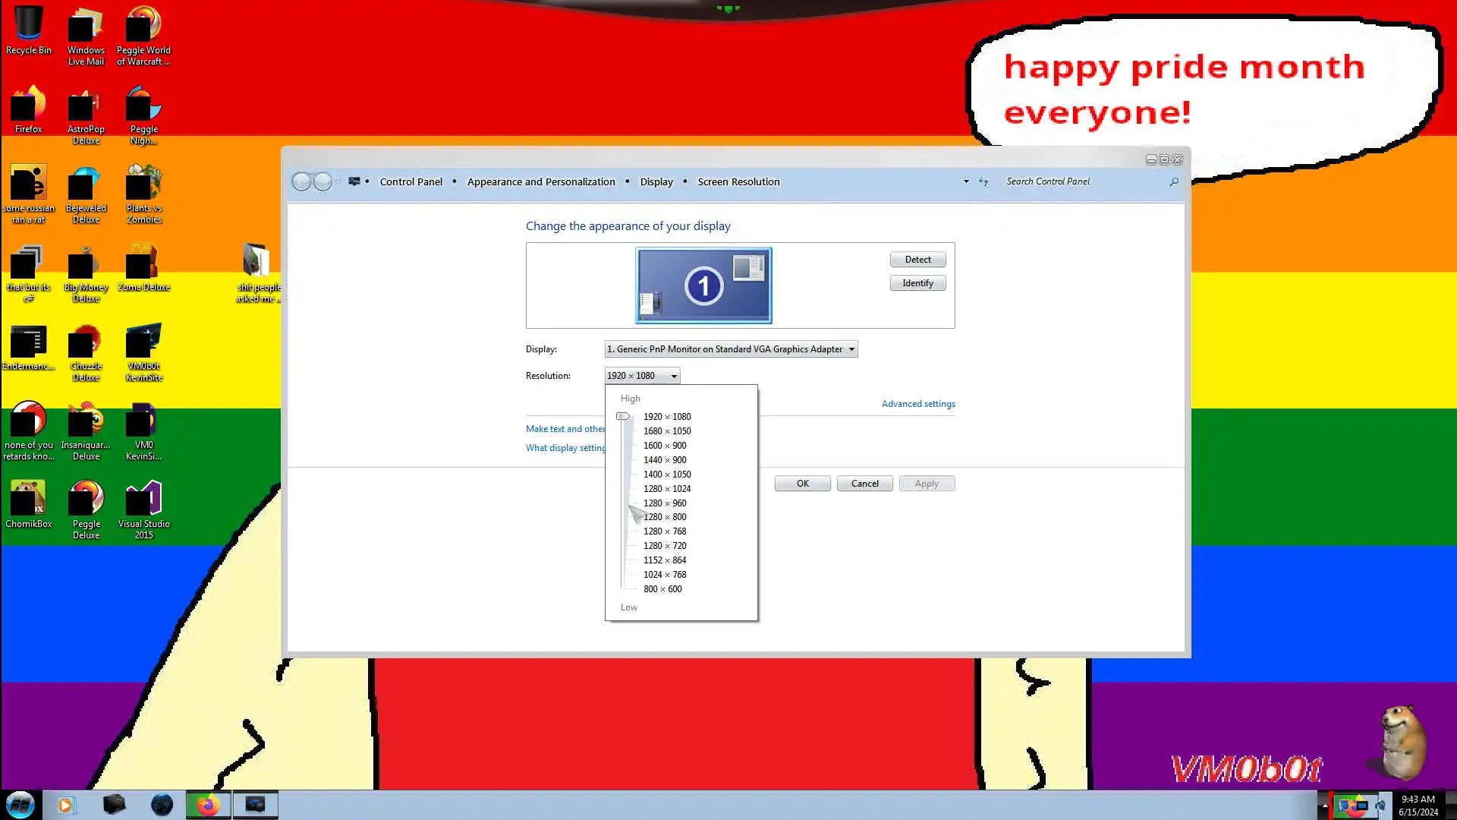Choose the 800 × 600 resolution entry

tap(662, 589)
